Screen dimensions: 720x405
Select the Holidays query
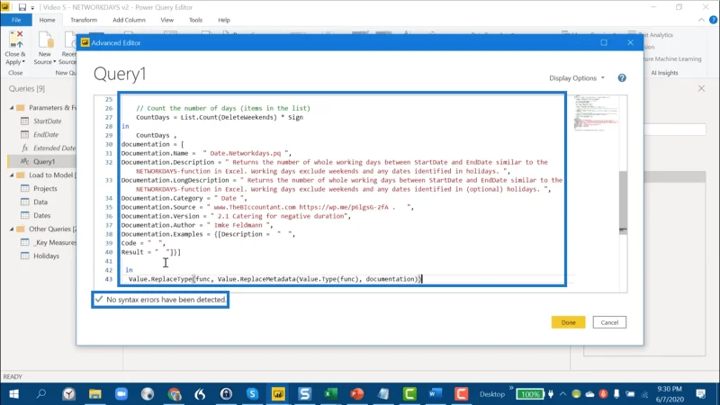click(x=46, y=256)
